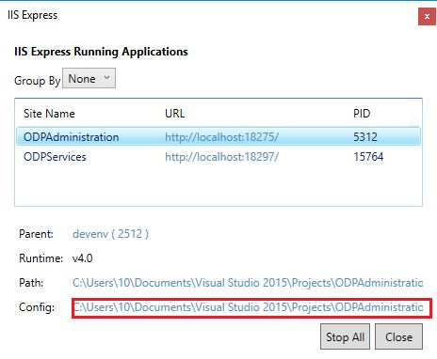Click the Group By label
437x359 pixels.
38,81
